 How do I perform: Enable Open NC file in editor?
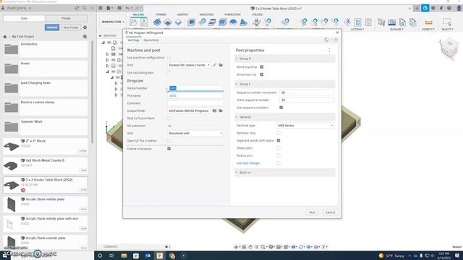[169, 141]
